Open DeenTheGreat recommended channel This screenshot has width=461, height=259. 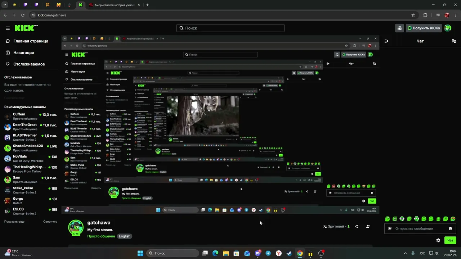tap(31, 127)
